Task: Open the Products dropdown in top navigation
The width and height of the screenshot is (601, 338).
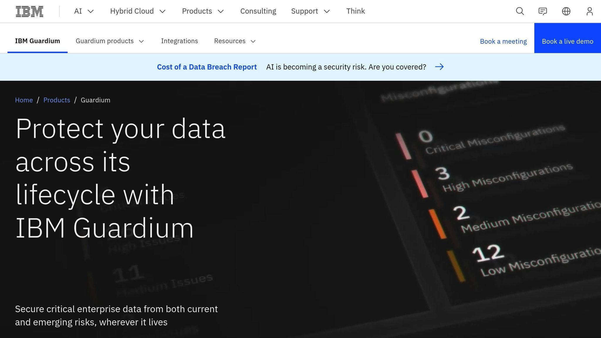Action: click(202, 11)
